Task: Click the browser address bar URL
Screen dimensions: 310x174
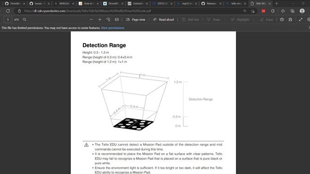Action: click(x=87, y=11)
